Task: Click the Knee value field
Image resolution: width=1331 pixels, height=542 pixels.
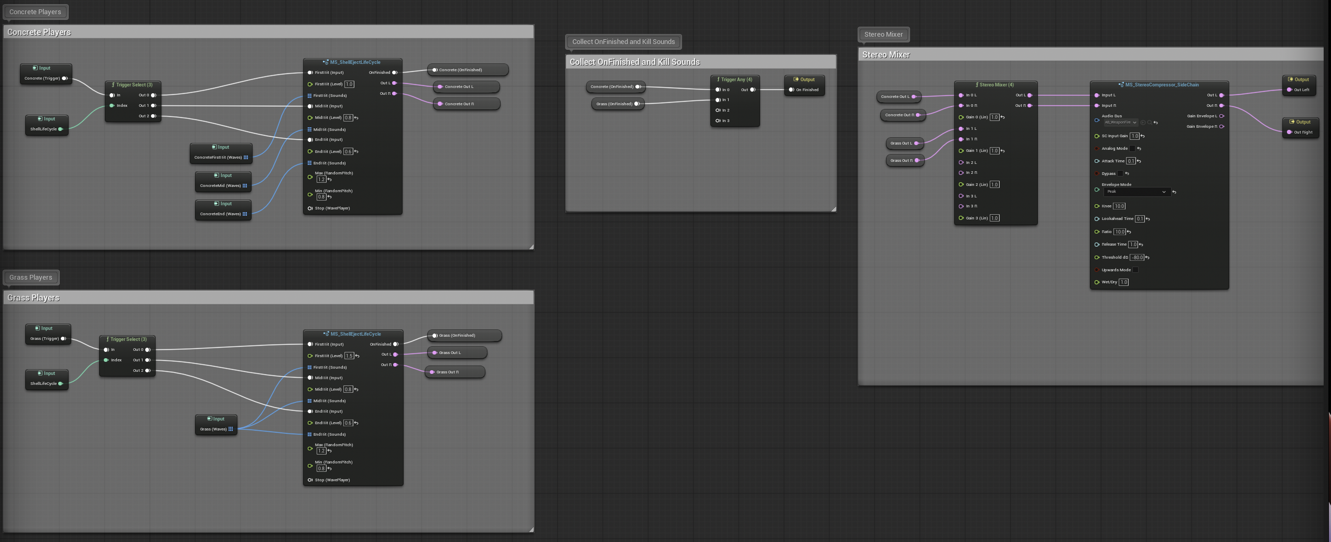Action: coord(1119,206)
